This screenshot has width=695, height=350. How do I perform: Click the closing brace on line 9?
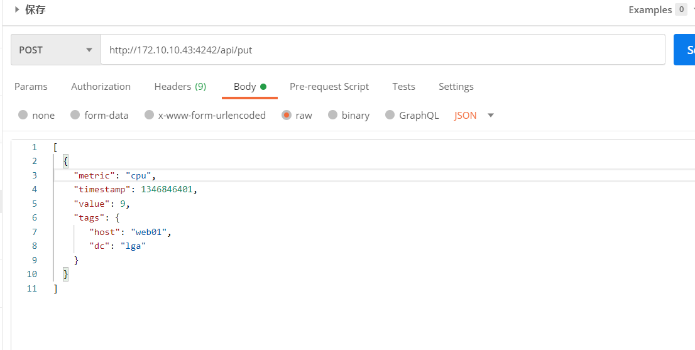(76, 260)
